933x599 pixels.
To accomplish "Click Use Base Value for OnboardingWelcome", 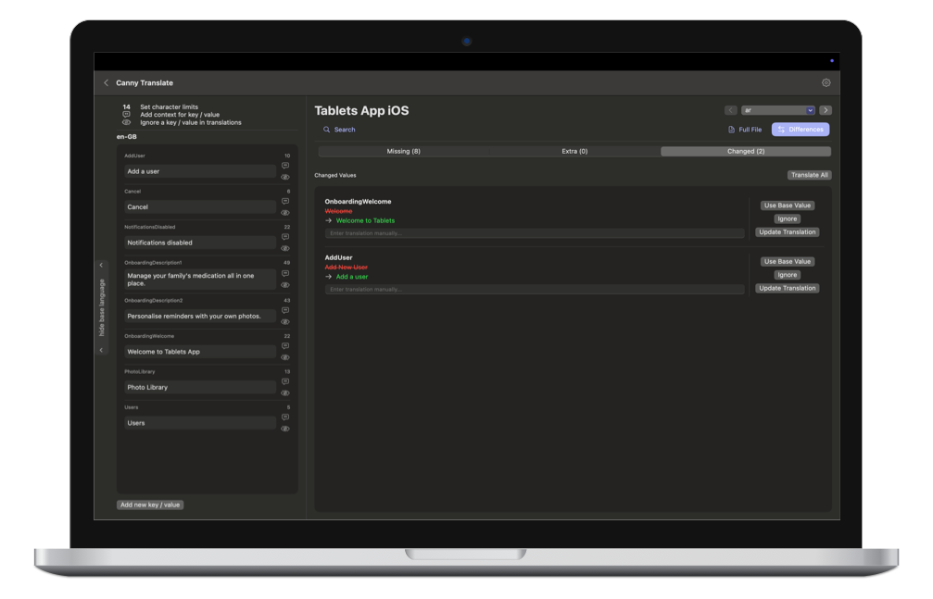I will point(787,206).
